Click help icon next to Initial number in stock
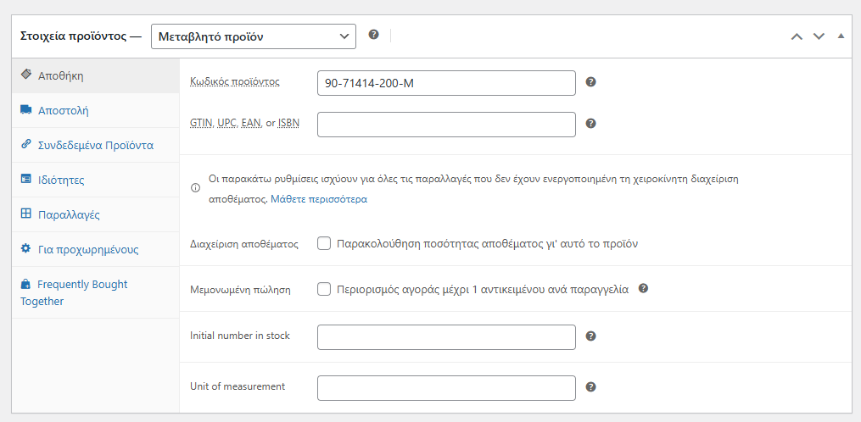 coord(591,336)
